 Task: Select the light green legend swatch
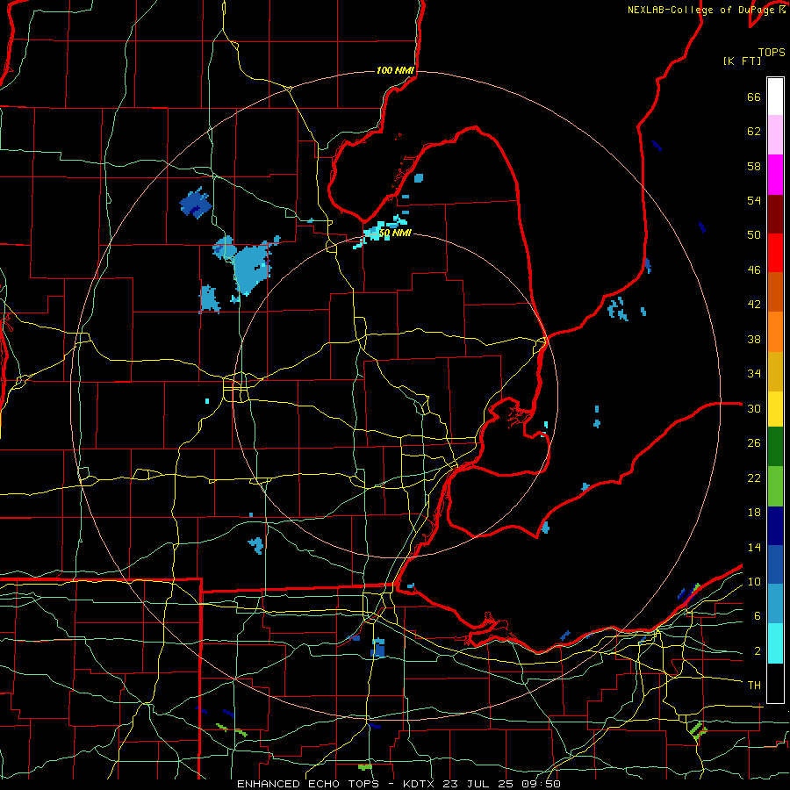pos(775,485)
